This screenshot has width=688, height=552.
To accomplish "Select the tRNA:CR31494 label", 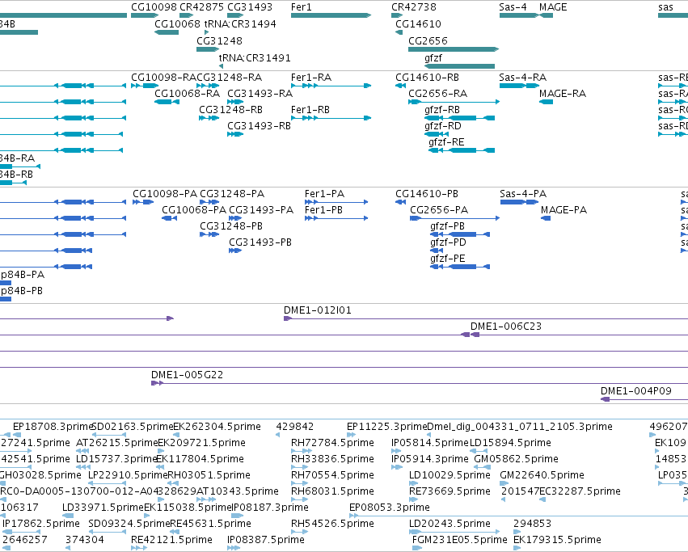I will (240, 23).
